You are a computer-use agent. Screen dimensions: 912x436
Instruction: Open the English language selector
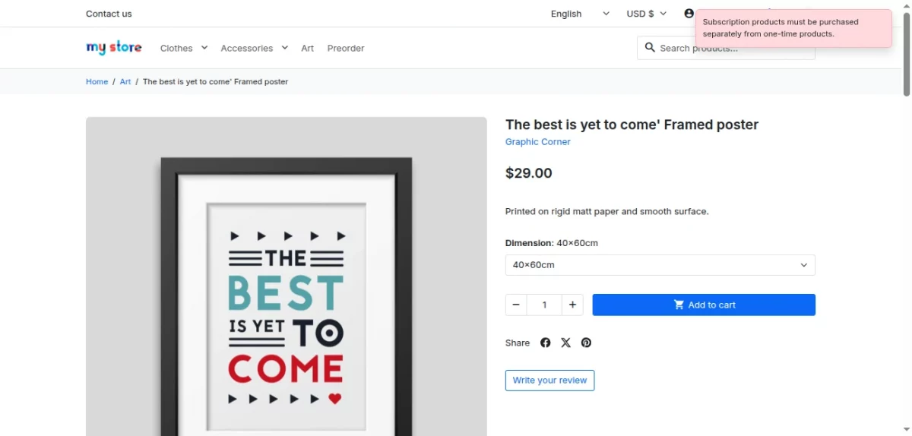tap(580, 14)
